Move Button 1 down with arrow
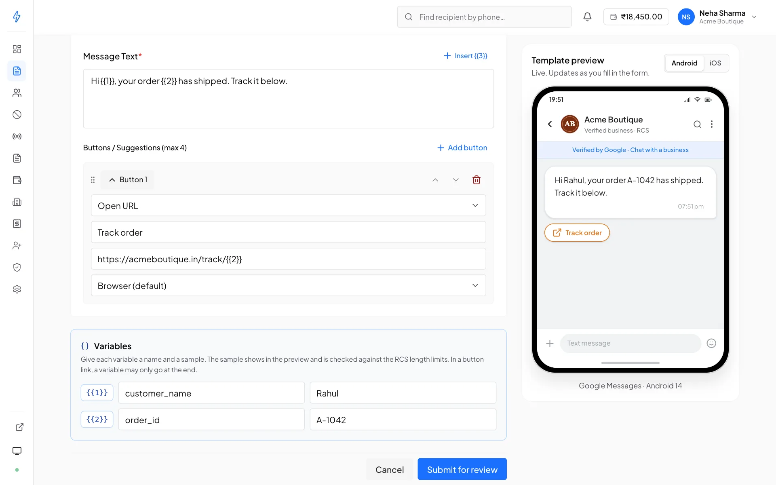This screenshot has height=485, width=776. coord(456,180)
